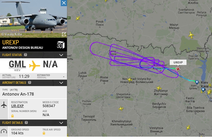Image resolution: width=212 pixels, height=140 pixels.
Task: Collapse the Aircraft Details section
Action: pyautogui.click(x=61, y=82)
